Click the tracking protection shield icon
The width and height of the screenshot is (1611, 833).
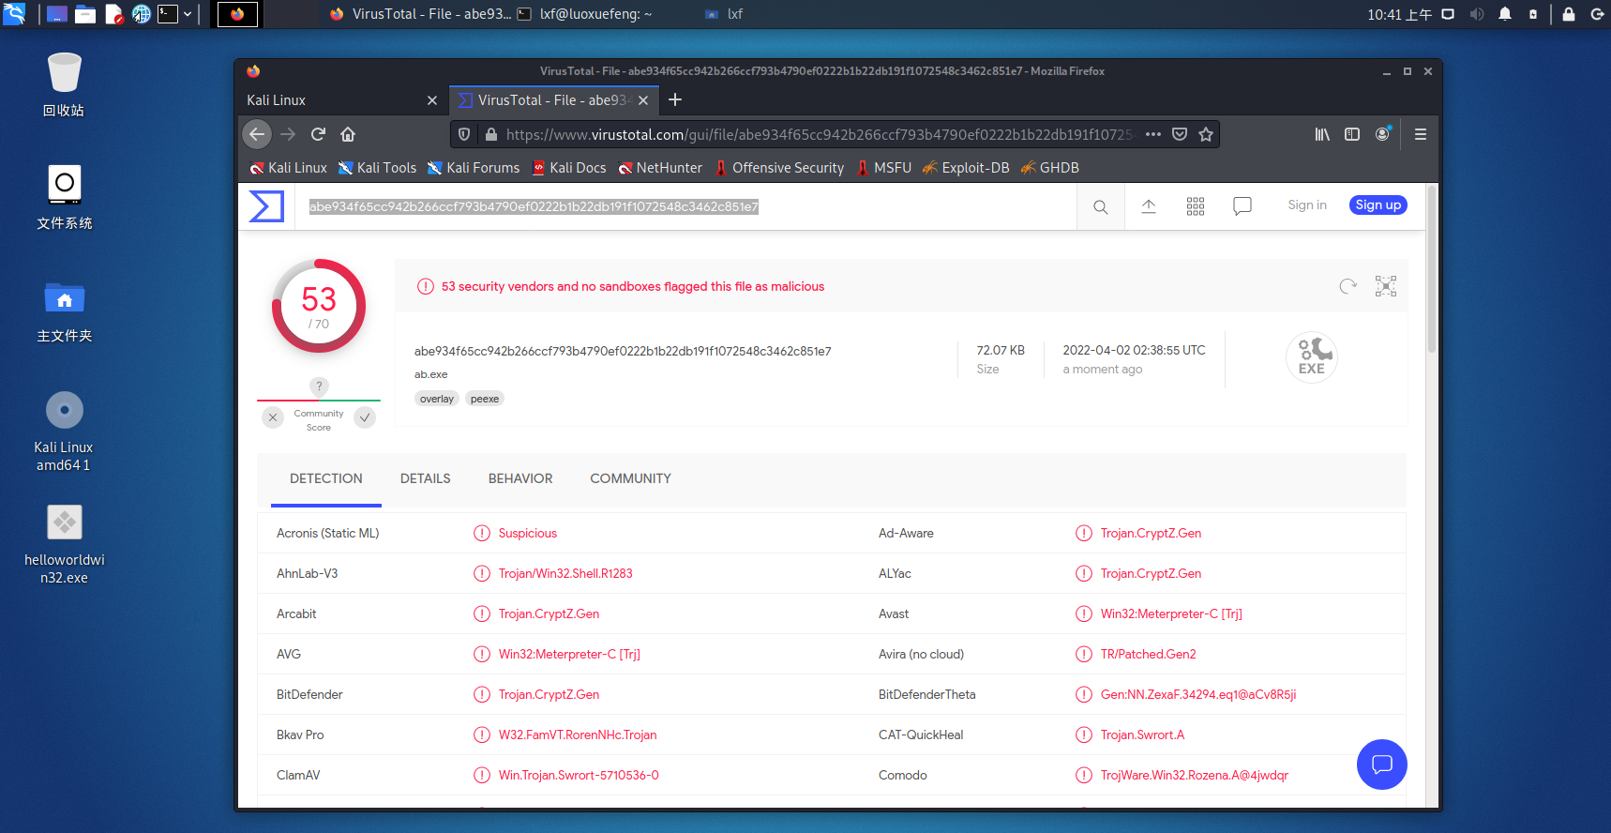(464, 134)
